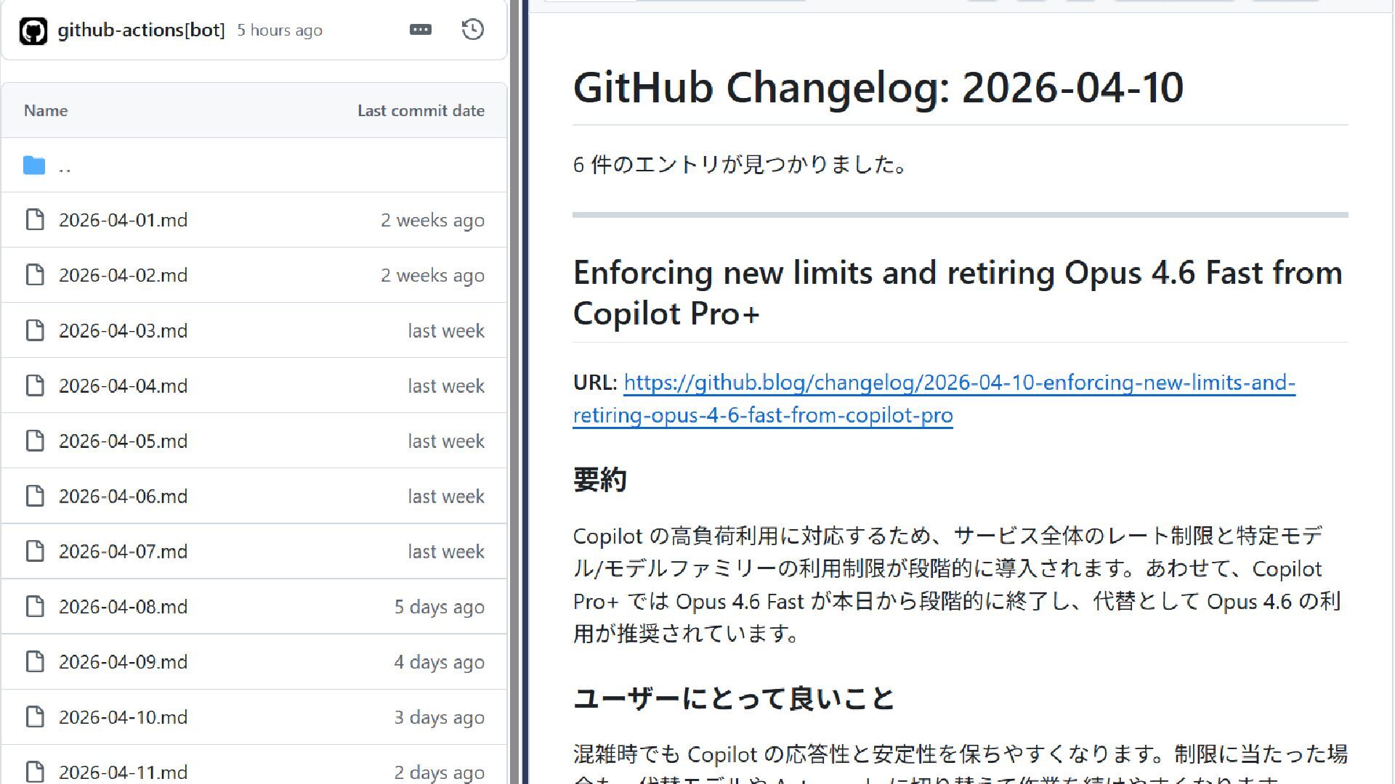Open github-actions[bot] author link
The width and height of the screenshot is (1395, 784).
click(141, 30)
